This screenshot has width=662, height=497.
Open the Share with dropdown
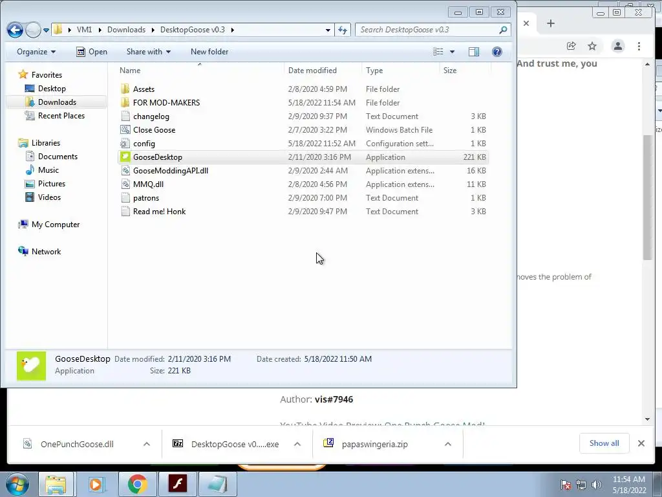[148, 52]
